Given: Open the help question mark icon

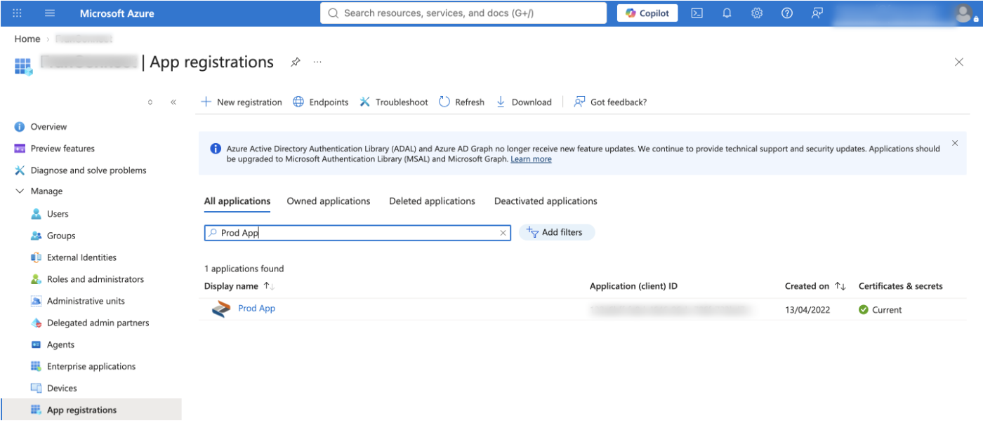Looking at the screenshot, I should pos(787,13).
